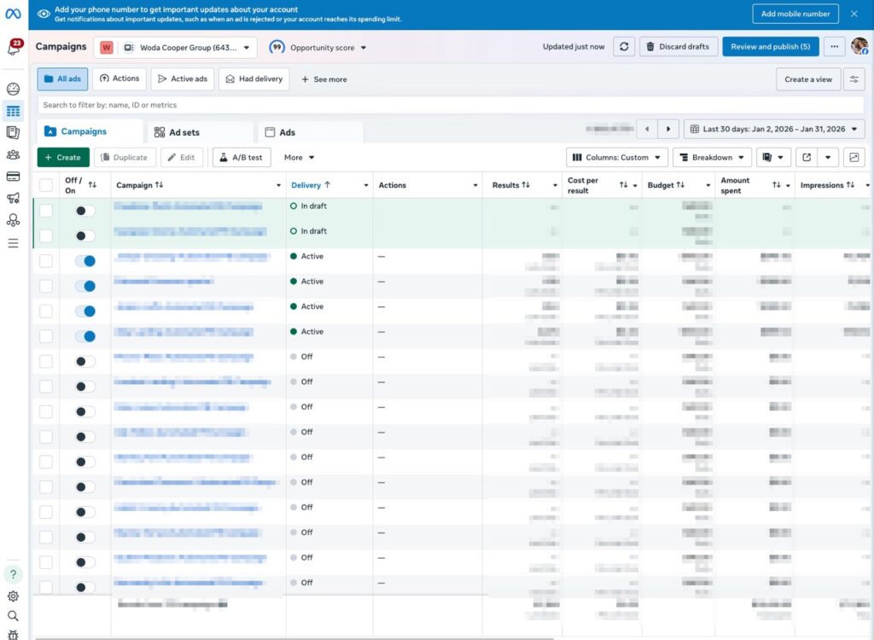Image resolution: width=874 pixels, height=640 pixels.
Task: Dismiss the mobile number banner
Action: [854, 14]
